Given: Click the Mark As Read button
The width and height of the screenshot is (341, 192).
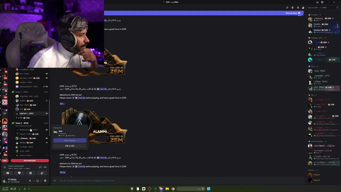Looking at the screenshot, I should point(293,13).
